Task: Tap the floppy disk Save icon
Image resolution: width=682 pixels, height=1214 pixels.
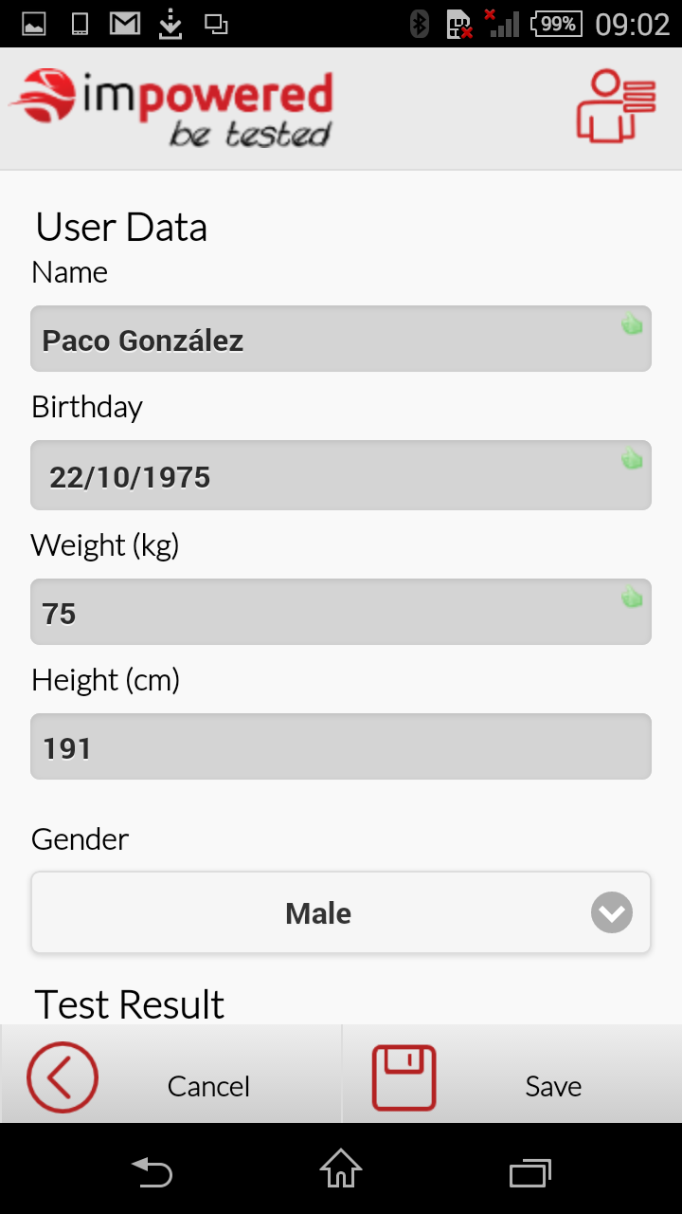Action: pos(404,1077)
